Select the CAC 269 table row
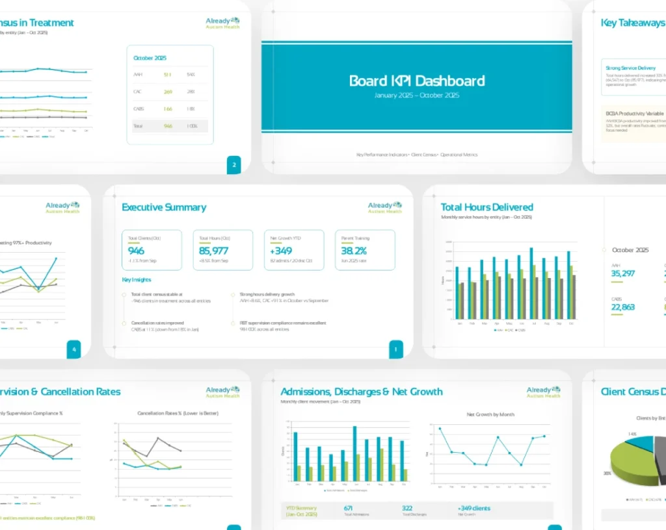666x530 pixels. click(170, 92)
